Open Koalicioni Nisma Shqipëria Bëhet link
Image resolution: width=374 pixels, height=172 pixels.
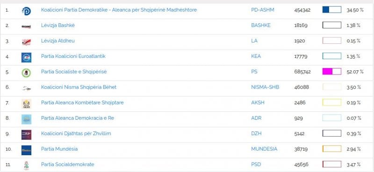(x=79, y=87)
